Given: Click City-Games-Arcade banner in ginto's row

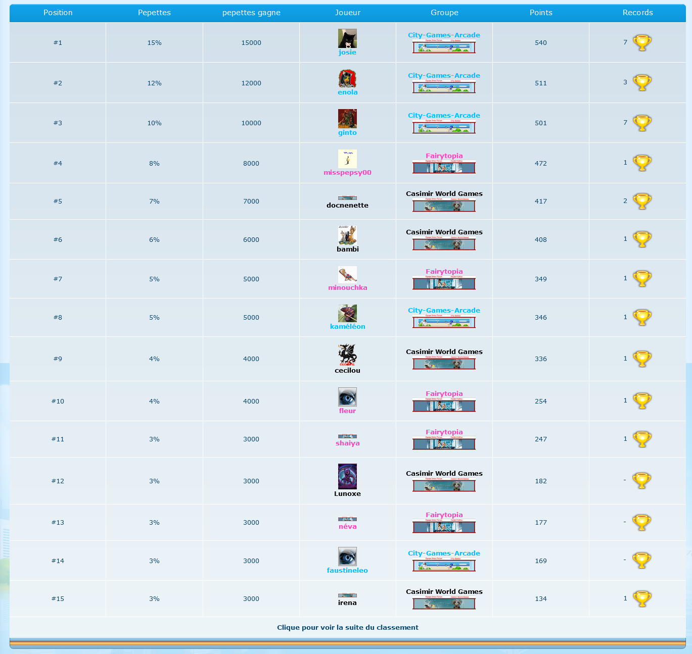Looking at the screenshot, I should (444, 127).
